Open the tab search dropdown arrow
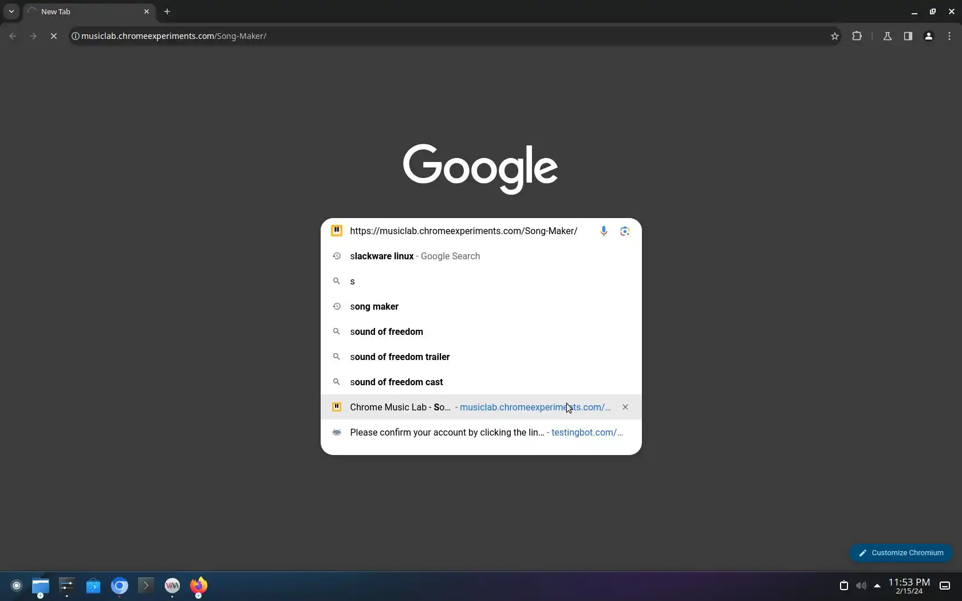This screenshot has width=962, height=601. [11, 11]
